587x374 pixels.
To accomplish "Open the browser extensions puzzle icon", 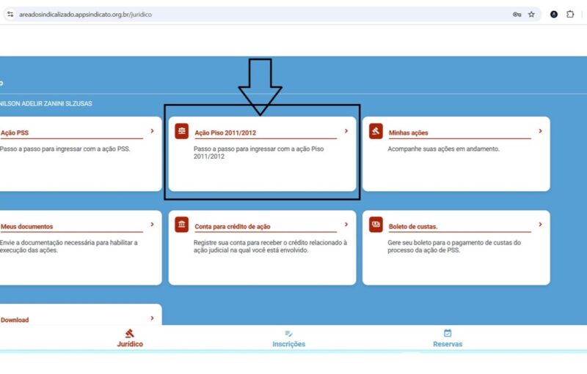I will pos(570,14).
